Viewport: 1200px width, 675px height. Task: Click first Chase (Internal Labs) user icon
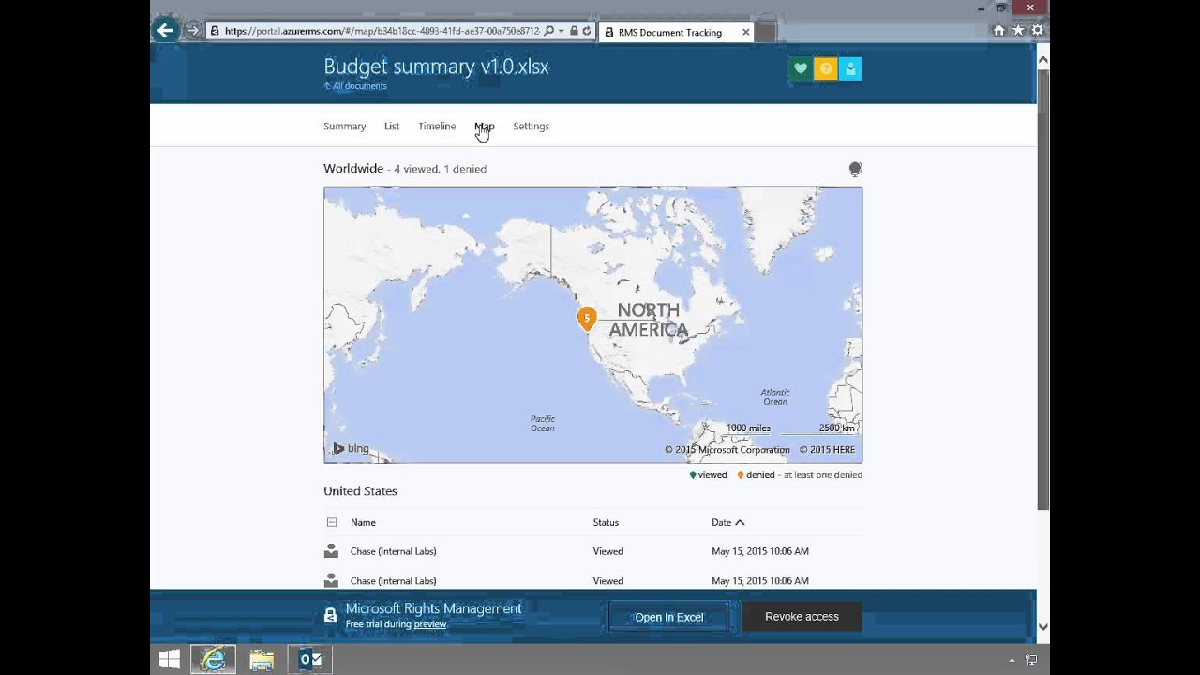(x=331, y=551)
